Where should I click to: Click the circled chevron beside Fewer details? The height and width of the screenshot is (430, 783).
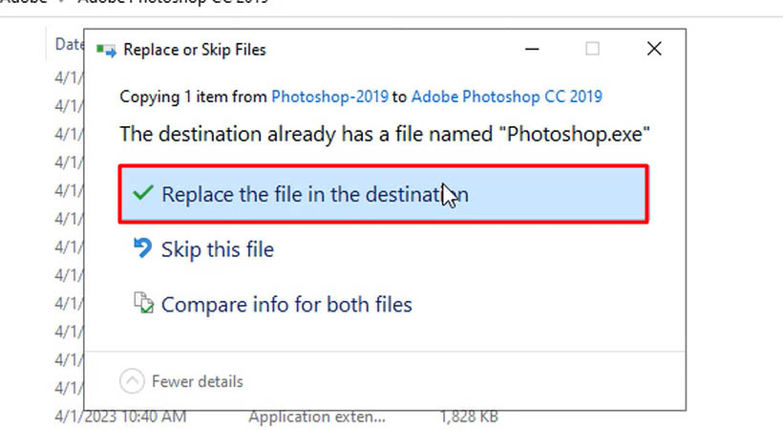click(132, 381)
